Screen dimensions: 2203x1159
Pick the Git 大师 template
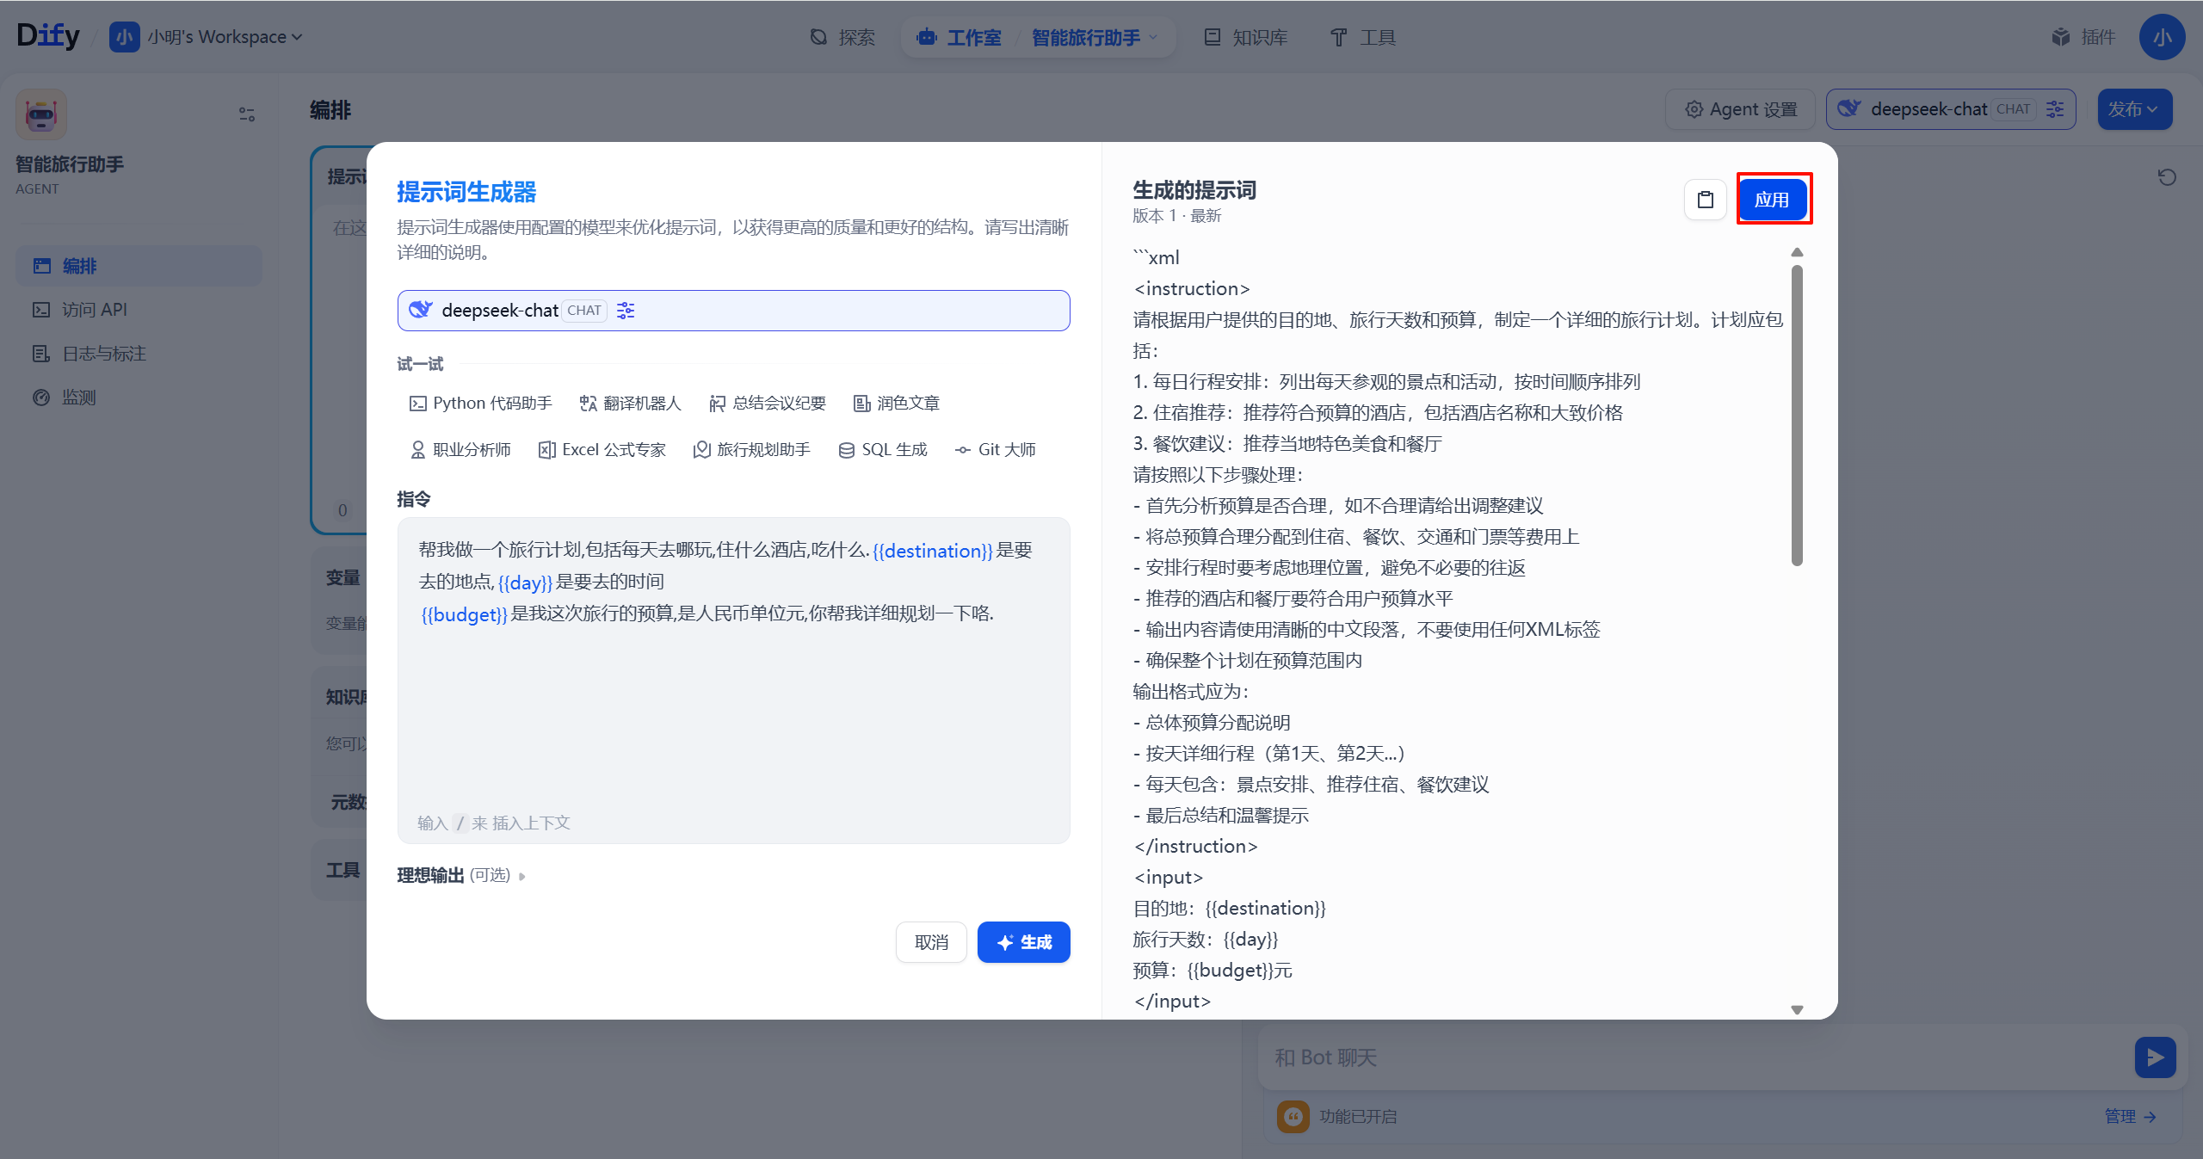996,449
